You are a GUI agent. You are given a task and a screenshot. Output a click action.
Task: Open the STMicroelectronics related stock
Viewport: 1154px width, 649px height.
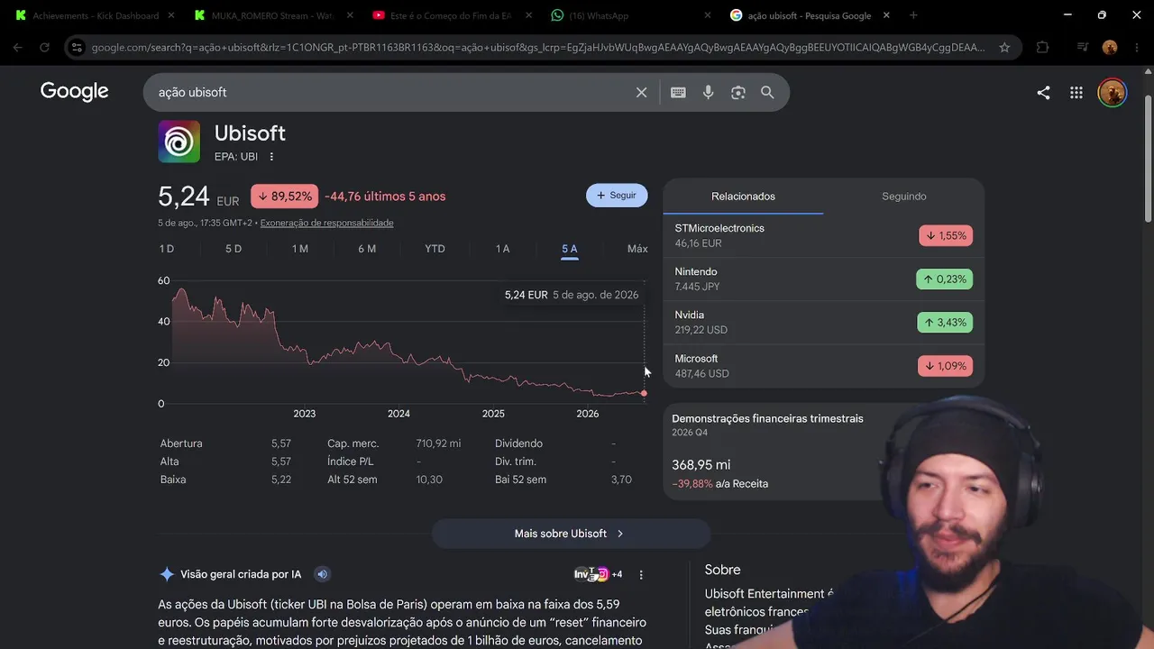coord(823,235)
